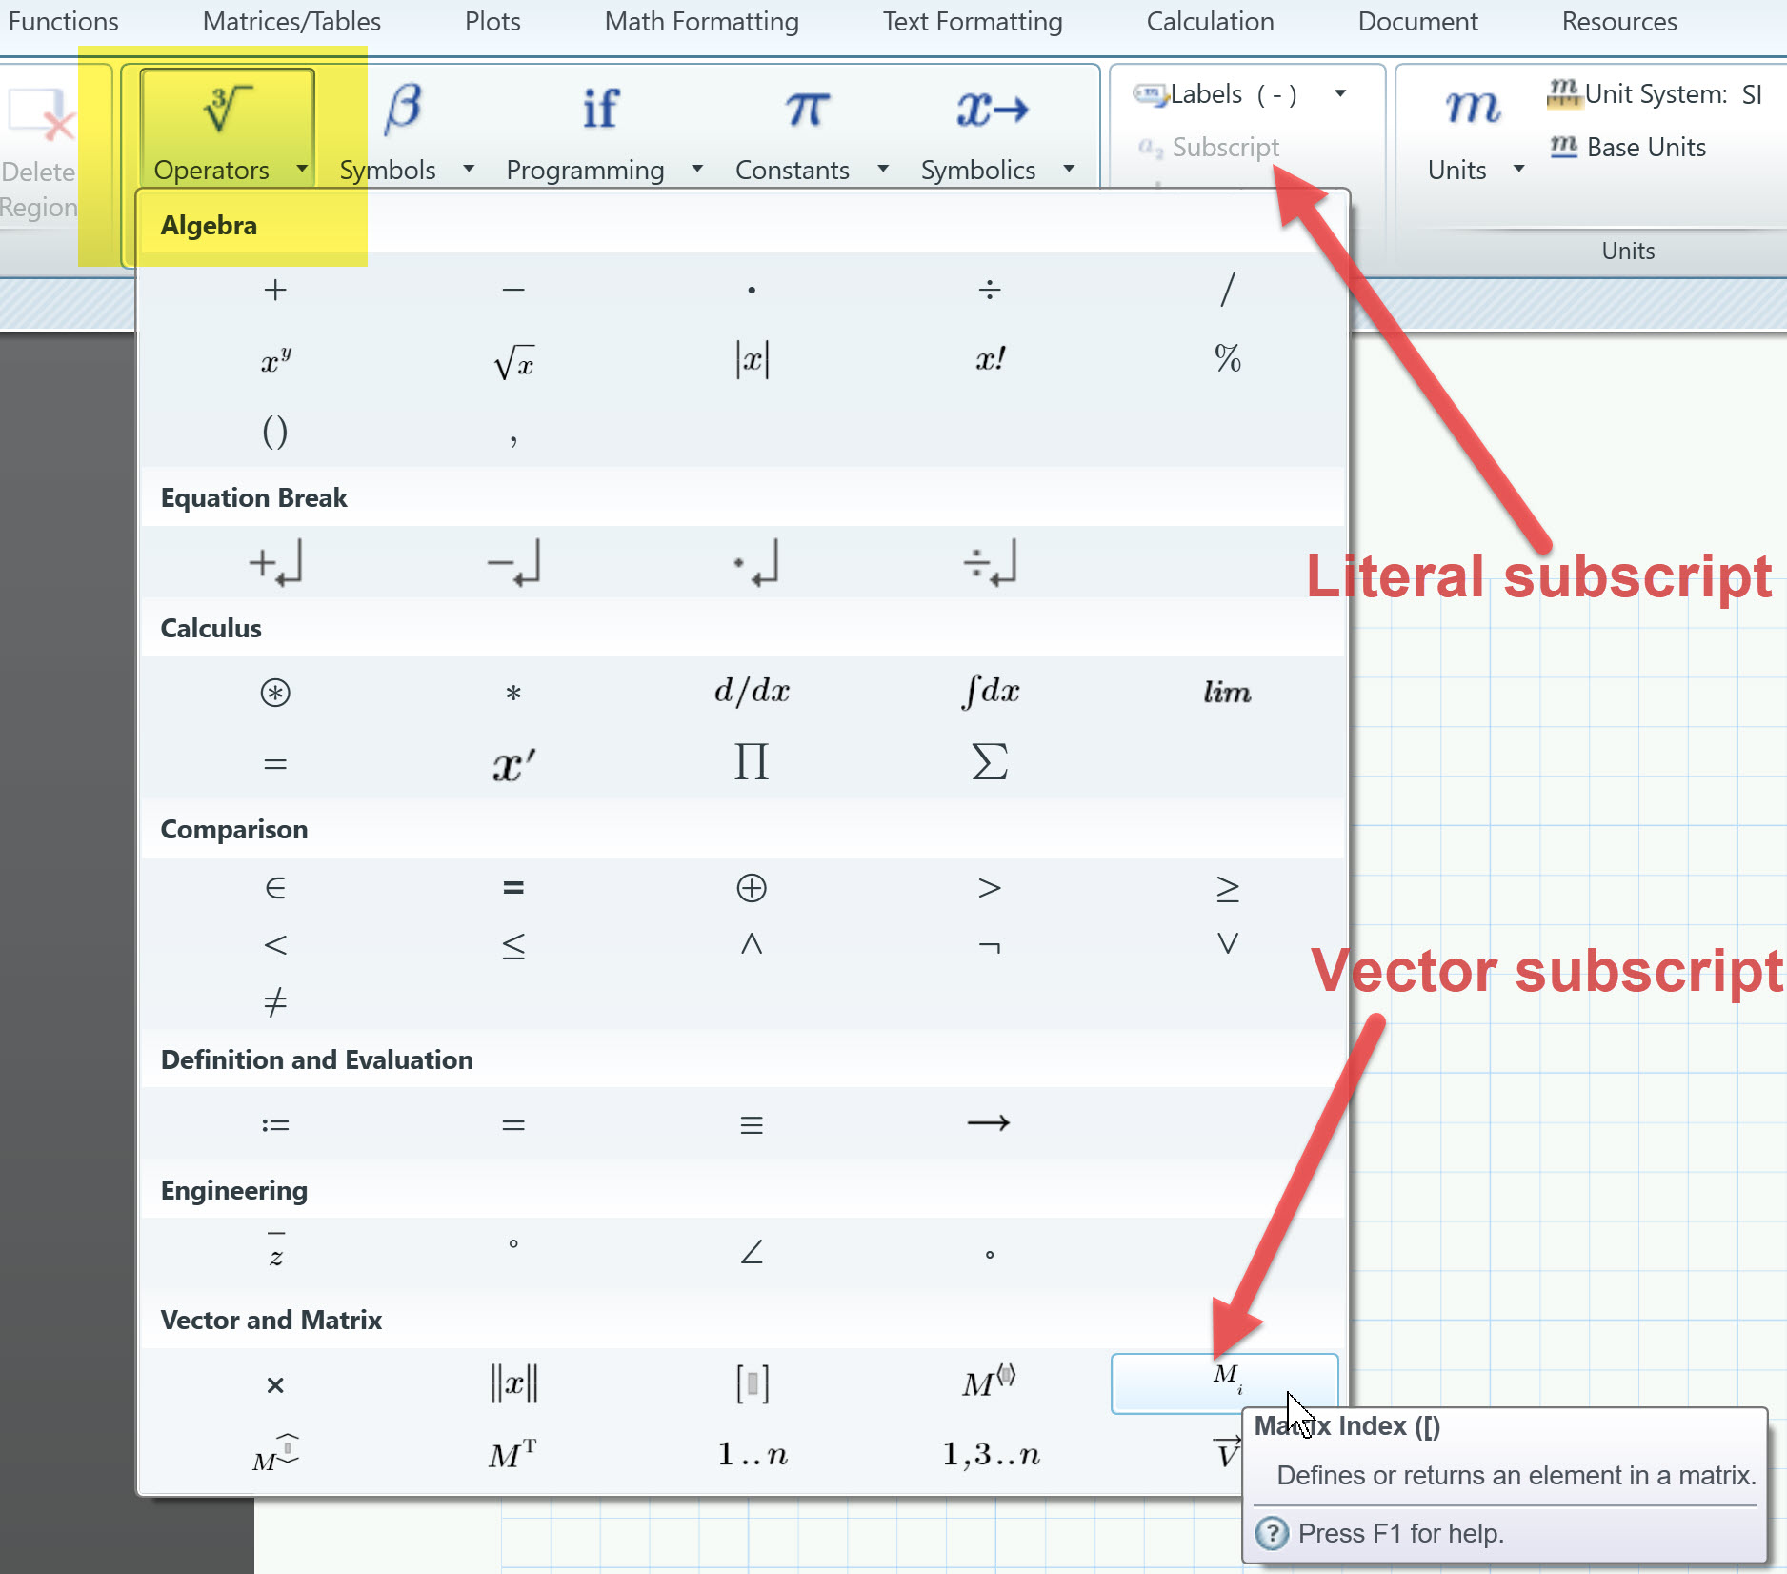Viewport: 1787px width, 1574px height.
Task: Insert the definition := operator
Action: tap(275, 1125)
